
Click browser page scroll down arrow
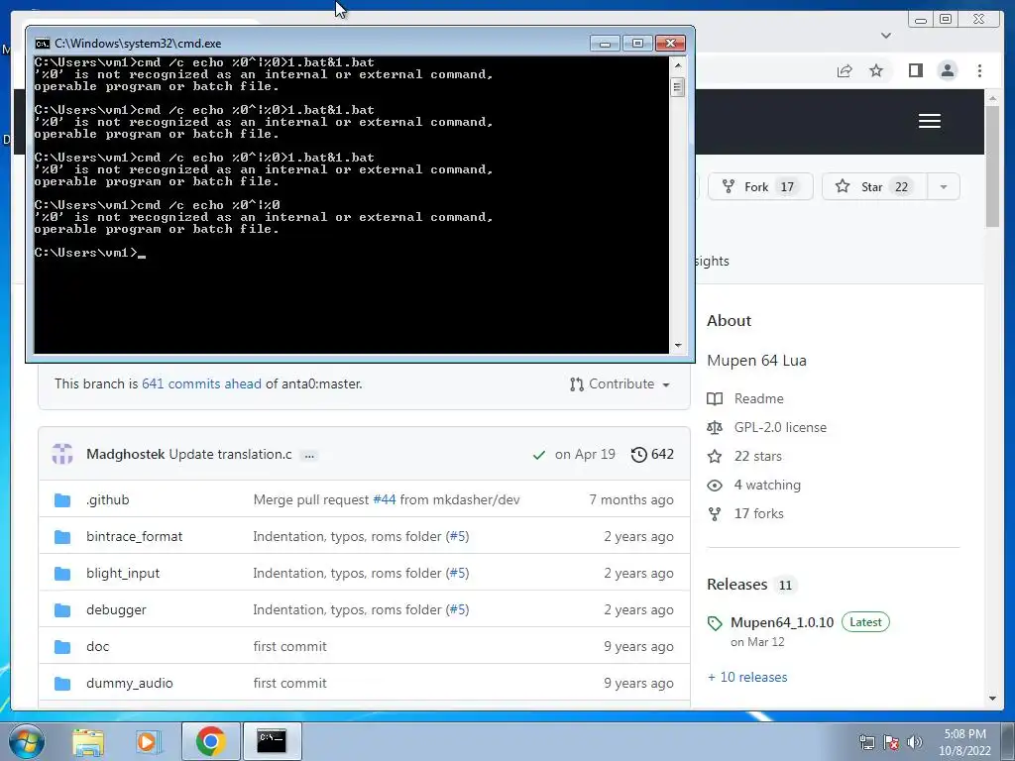tap(992, 699)
